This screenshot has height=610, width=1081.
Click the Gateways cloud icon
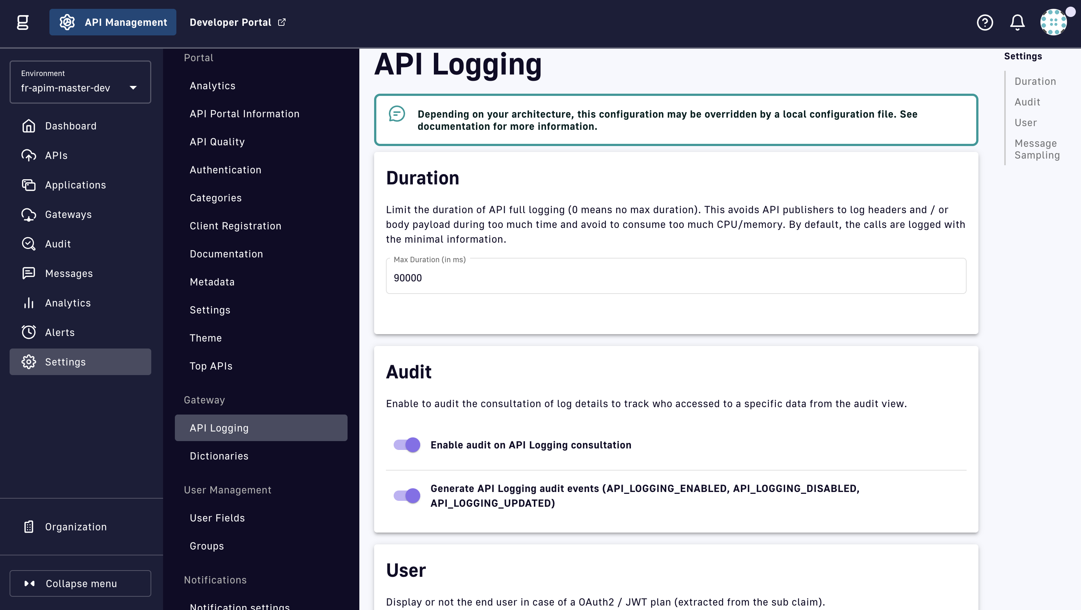(x=28, y=214)
